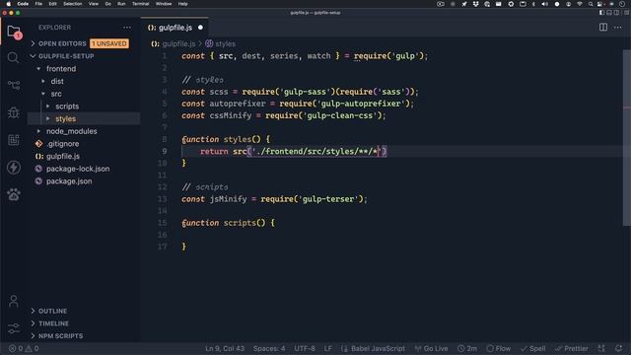Open the Manage settings icon
Image resolution: width=631 pixels, height=355 pixels.
point(13,328)
